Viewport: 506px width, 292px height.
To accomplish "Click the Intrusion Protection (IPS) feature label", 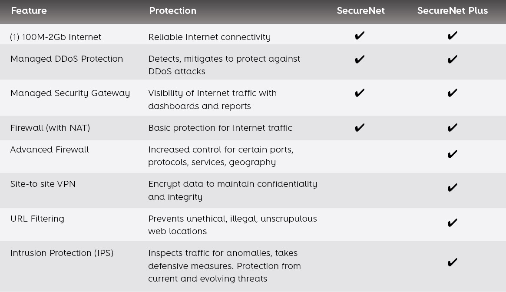I will pyautogui.click(x=62, y=253).
